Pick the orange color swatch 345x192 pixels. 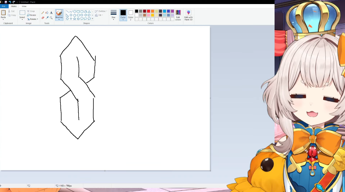[153, 11]
